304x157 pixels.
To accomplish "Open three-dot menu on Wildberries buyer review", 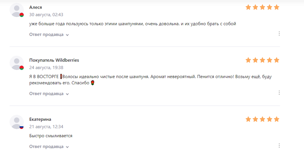I will pos(279,93).
